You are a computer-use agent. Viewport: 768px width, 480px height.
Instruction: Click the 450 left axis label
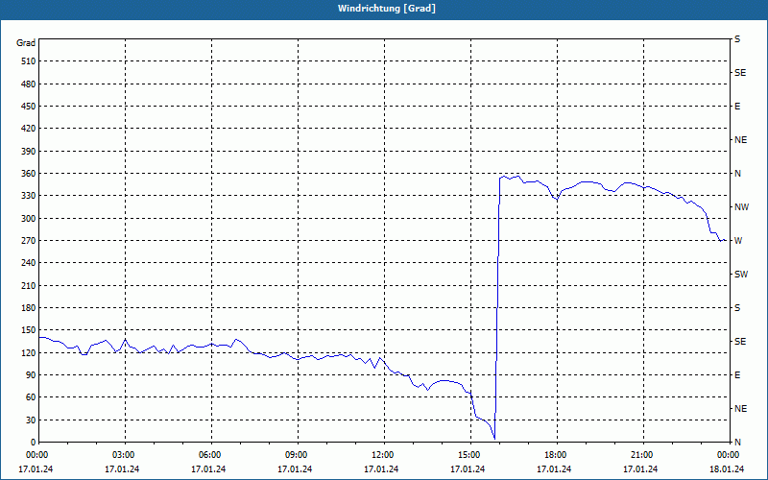pyautogui.click(x=29, y=107)
